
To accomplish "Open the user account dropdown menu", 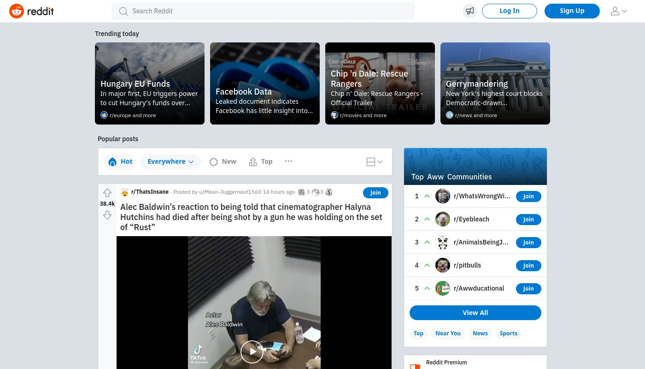I will (618, 11).
